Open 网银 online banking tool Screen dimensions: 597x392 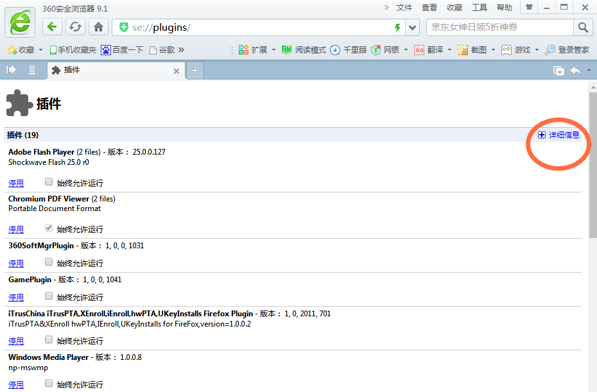click(385, 50)
